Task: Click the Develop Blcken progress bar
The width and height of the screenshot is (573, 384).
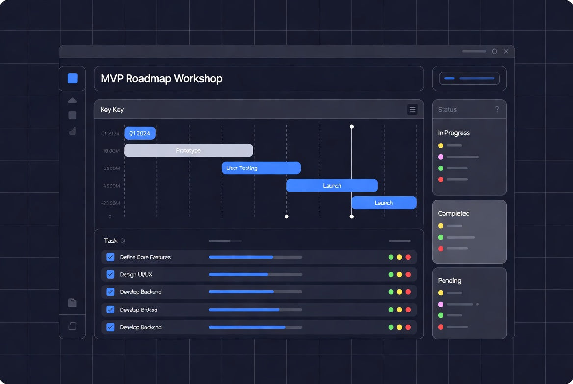Action: point(256,310)
